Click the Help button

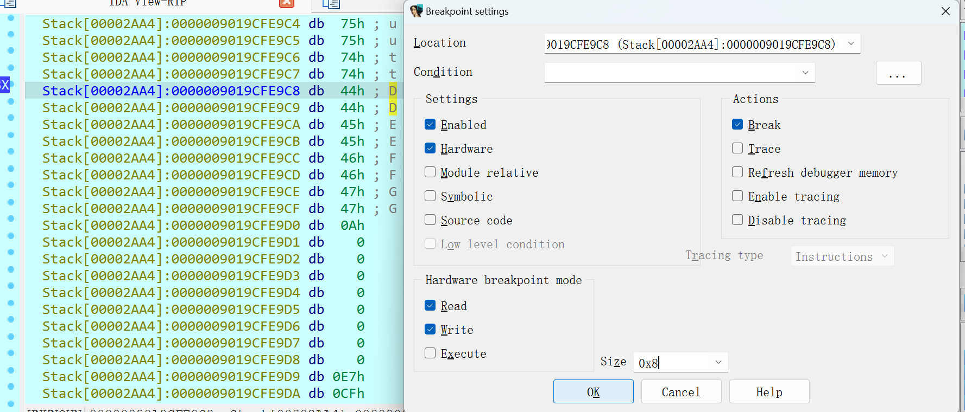click(769, 392)
